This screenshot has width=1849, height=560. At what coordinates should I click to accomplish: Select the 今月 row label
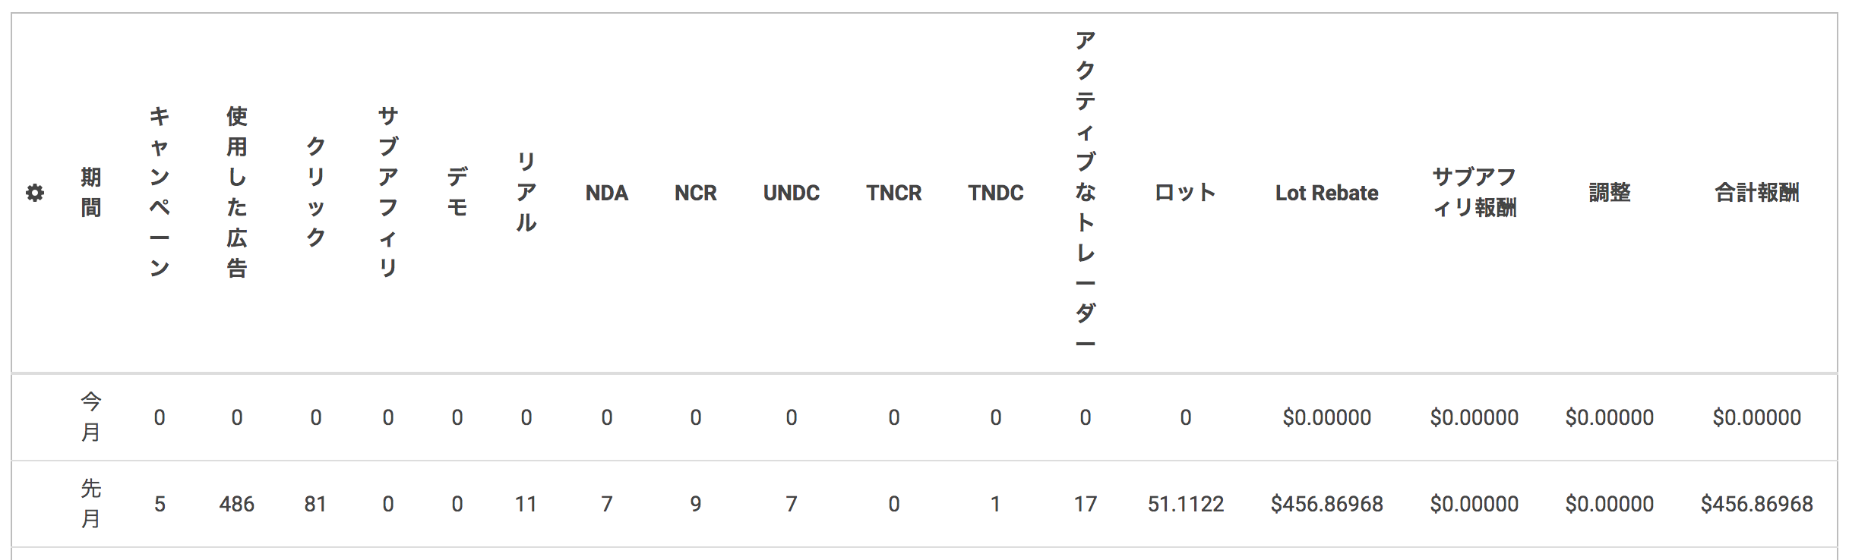pos(91,417)
